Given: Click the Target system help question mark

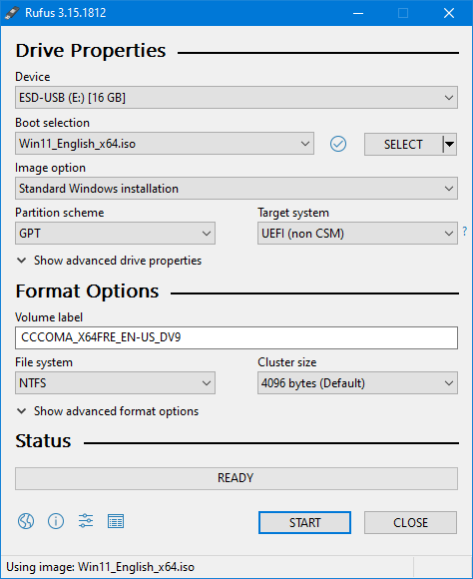Looking at the screenshot, I should point(465,232).
